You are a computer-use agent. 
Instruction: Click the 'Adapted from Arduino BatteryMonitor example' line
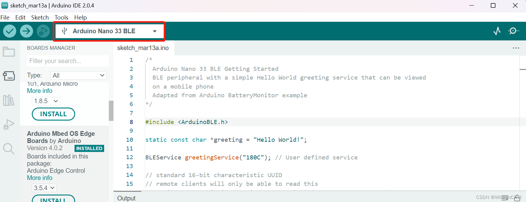[229, 95]
